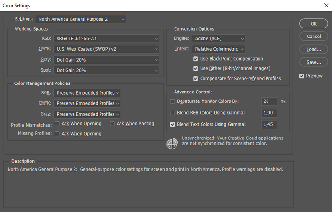
Task: Click the Save... button
Action: tap(314, 62)
